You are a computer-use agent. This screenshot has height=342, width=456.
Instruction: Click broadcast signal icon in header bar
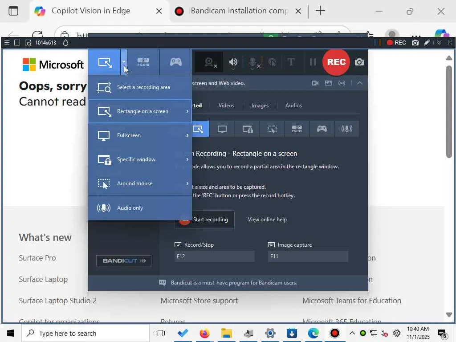click(342, 83)
